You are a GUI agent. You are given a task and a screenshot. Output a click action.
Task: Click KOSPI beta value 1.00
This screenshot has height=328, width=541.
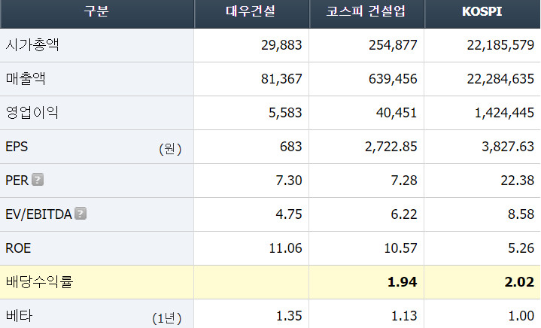click(521, 315)
